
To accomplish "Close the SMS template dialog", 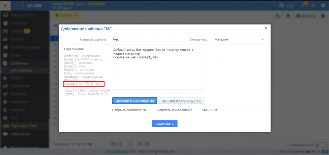I will (266, 28).
